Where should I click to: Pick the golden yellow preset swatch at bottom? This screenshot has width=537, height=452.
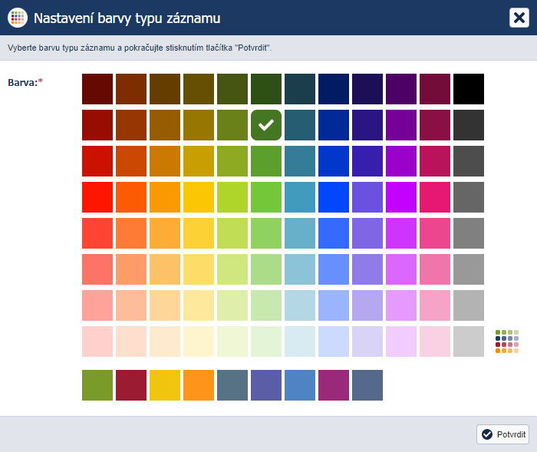pos(165,385)
